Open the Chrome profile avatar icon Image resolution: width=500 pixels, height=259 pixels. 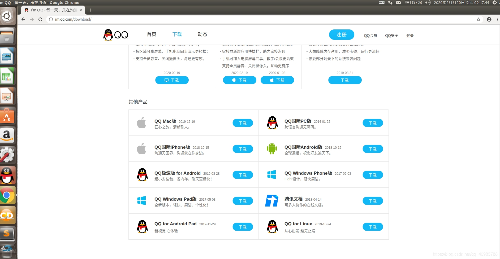489,19
